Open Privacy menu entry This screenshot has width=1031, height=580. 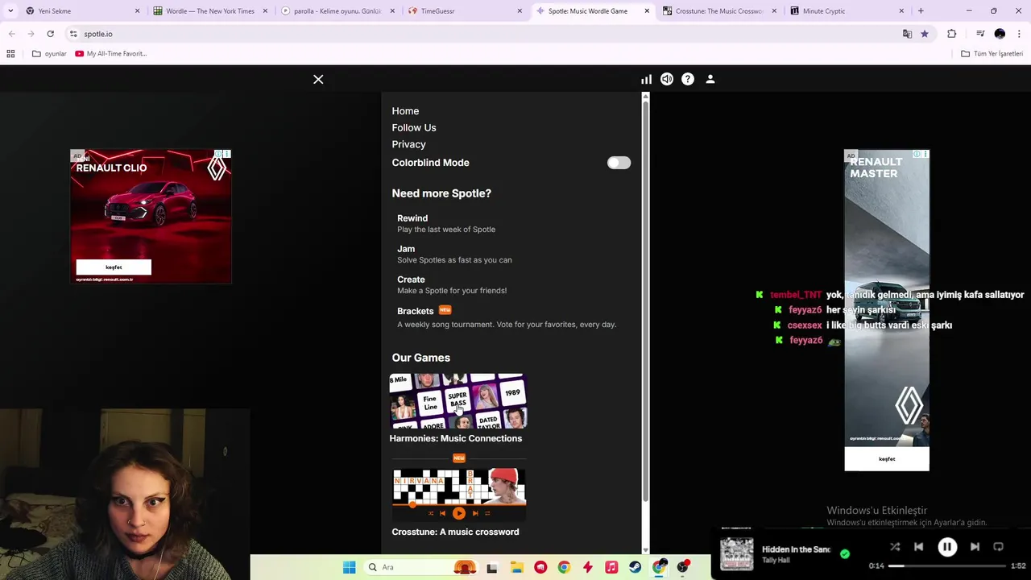(408, 144)
